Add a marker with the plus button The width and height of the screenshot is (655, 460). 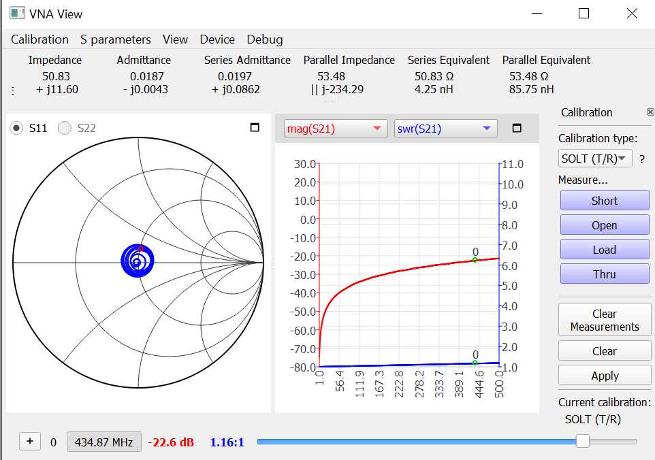click(30, 441)
